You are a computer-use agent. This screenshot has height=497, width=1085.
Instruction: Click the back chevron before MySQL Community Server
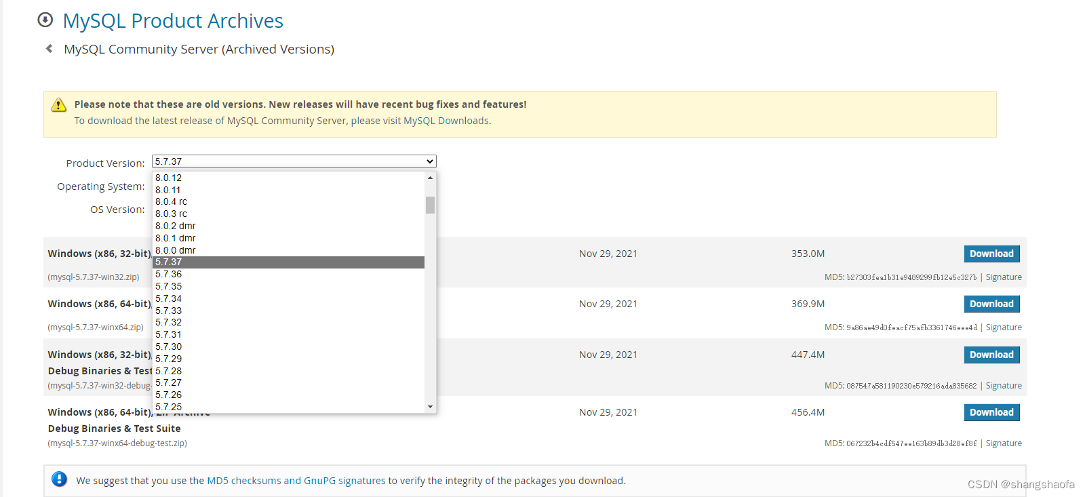[x=49, y=49]
